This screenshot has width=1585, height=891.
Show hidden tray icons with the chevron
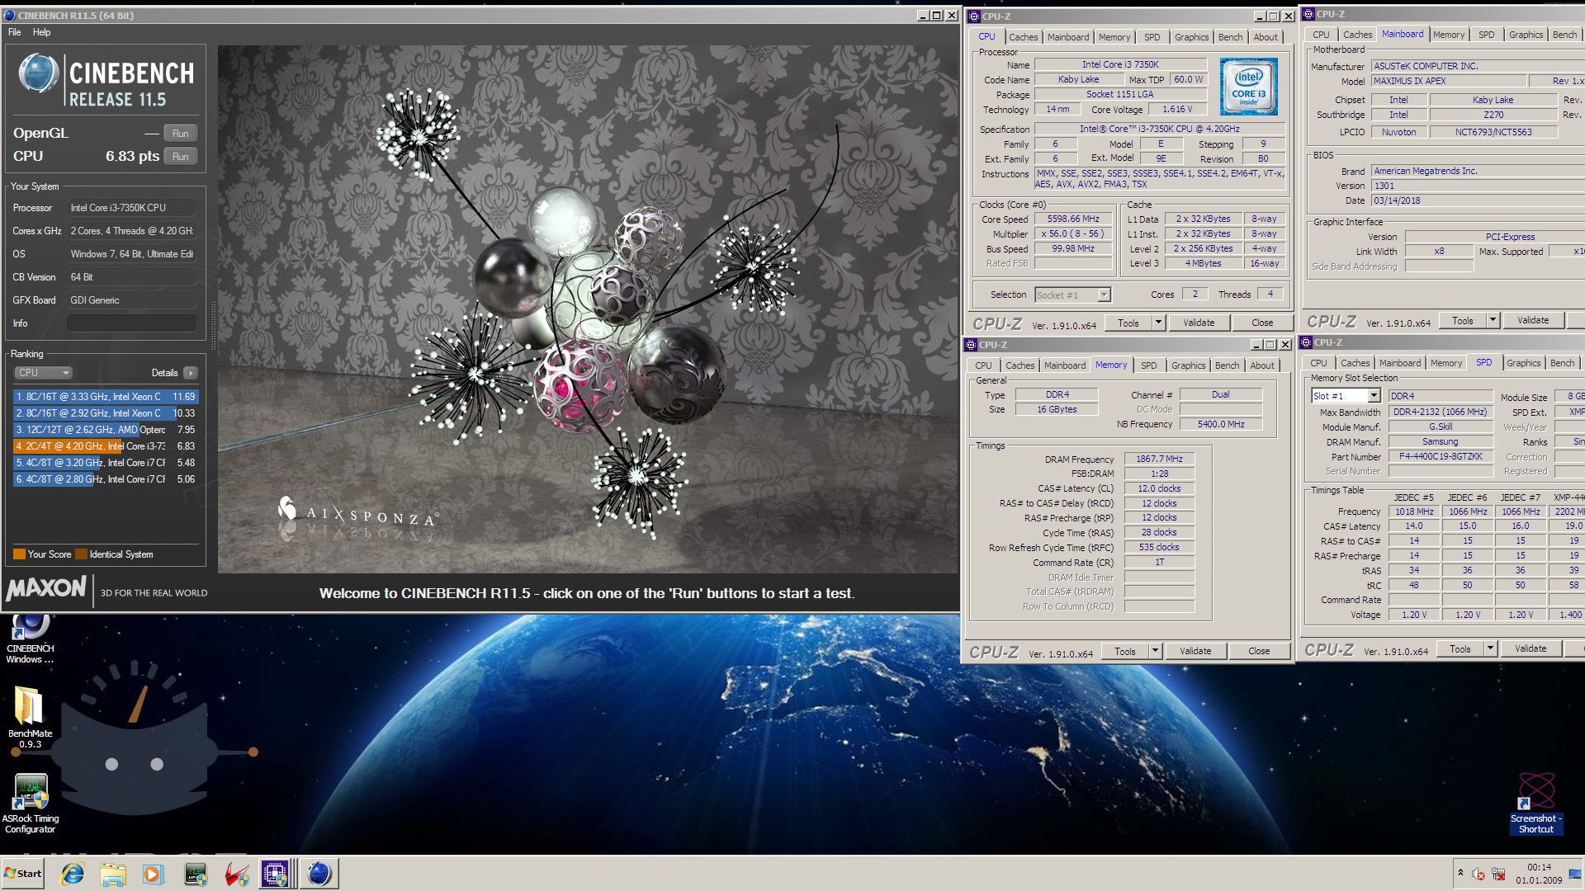(x=1460, y=873)
